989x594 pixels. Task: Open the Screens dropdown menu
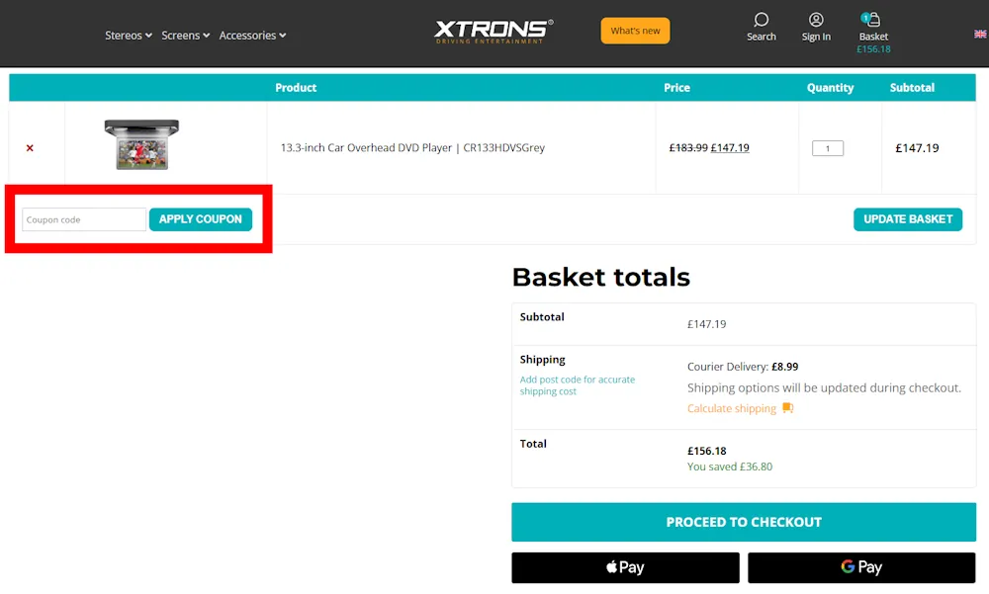185,35
